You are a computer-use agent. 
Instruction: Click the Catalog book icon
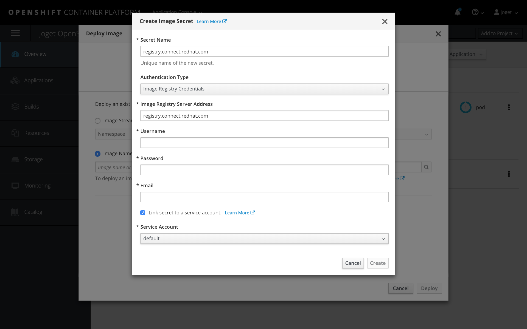click(x=15, y=212)
